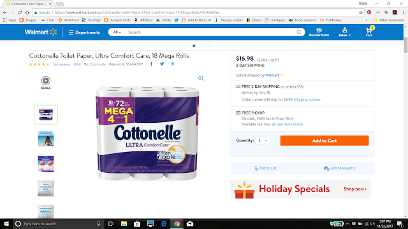The image size is (408, 229).
Task: Share product on Twitter icon
Action: (x=162, y=64)
